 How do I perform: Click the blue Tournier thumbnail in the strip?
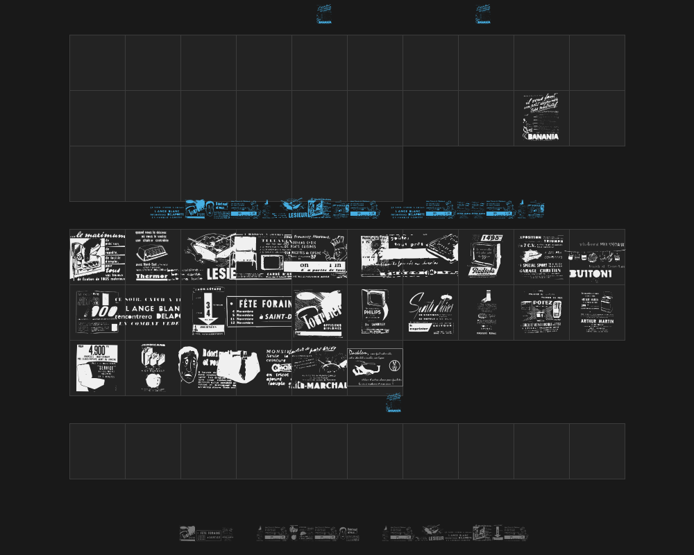click(195, 209)
